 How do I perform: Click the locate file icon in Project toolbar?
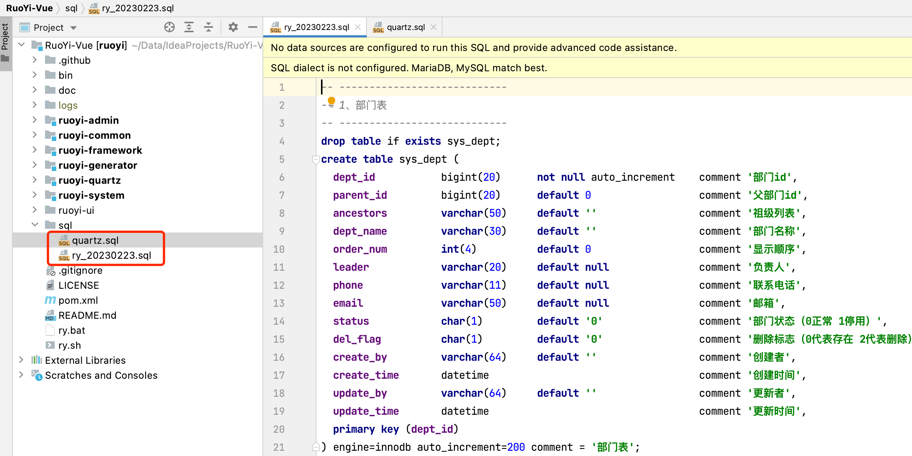[x=169, y=26]
